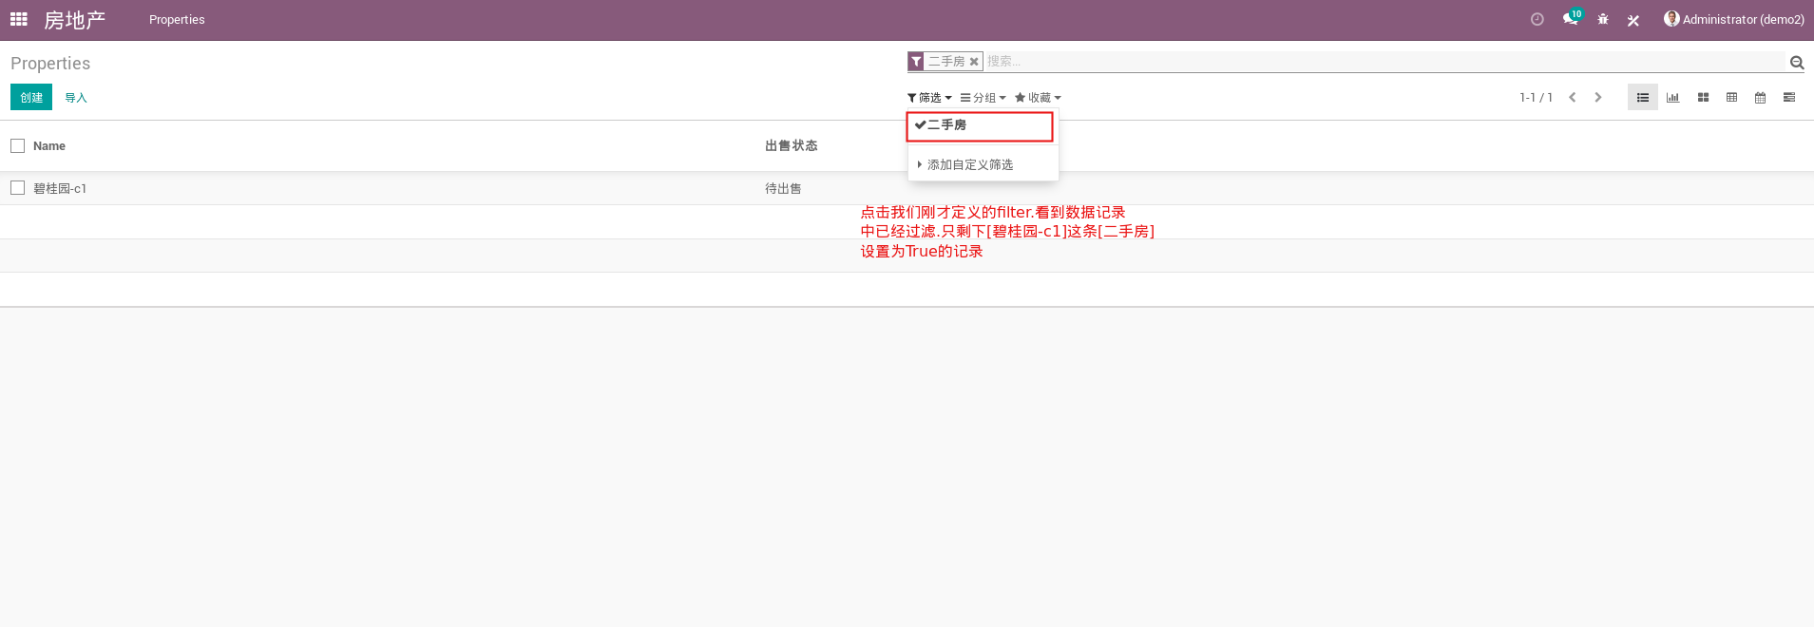Open the apps grid menu icon

click(19, 19)
